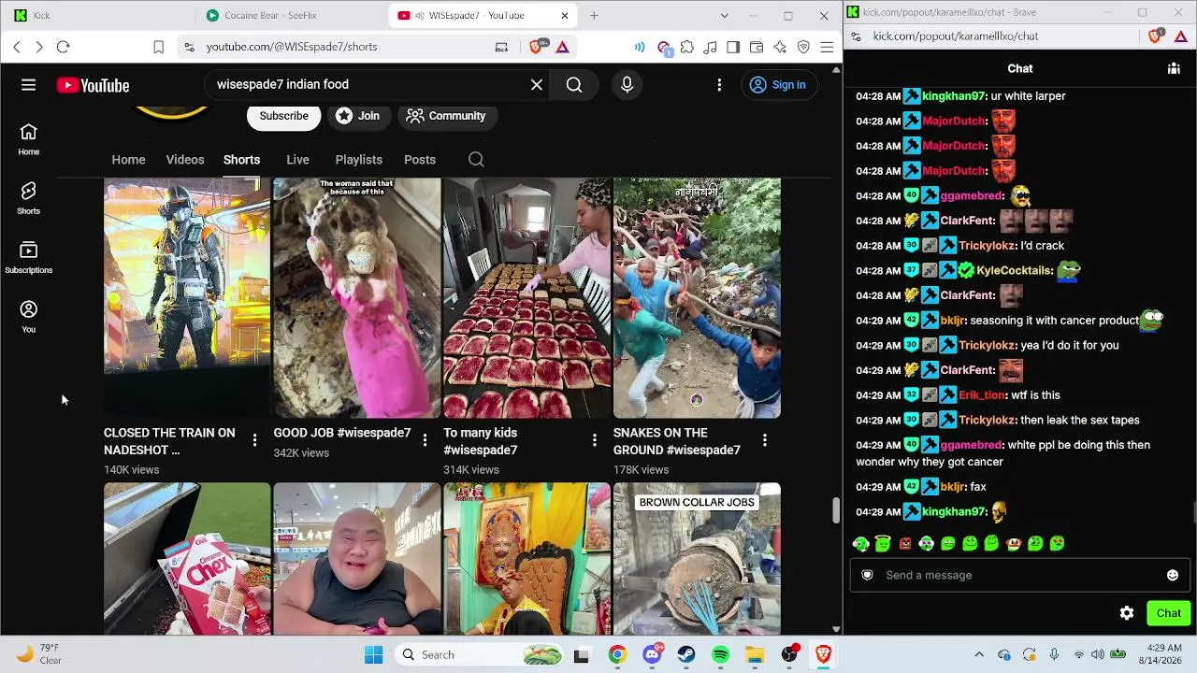1197x673 pixels.
Task: Reload the YouTube page
Action: [63, 47]
